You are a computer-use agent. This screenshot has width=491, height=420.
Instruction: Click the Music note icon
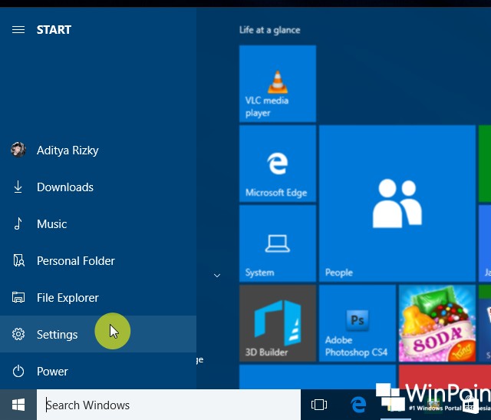tap(18, 223)
